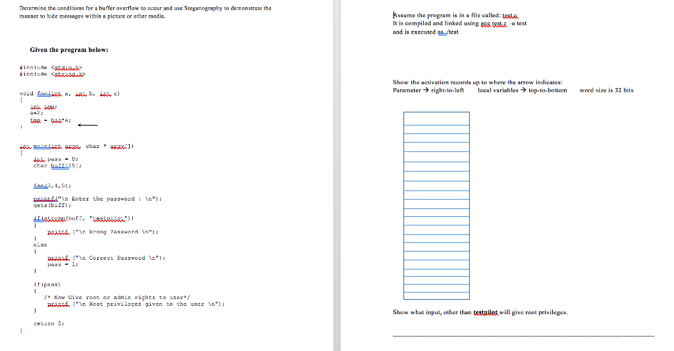Click the line starting "Determine the conditions for a buffer overflow"

click(145, 8)
